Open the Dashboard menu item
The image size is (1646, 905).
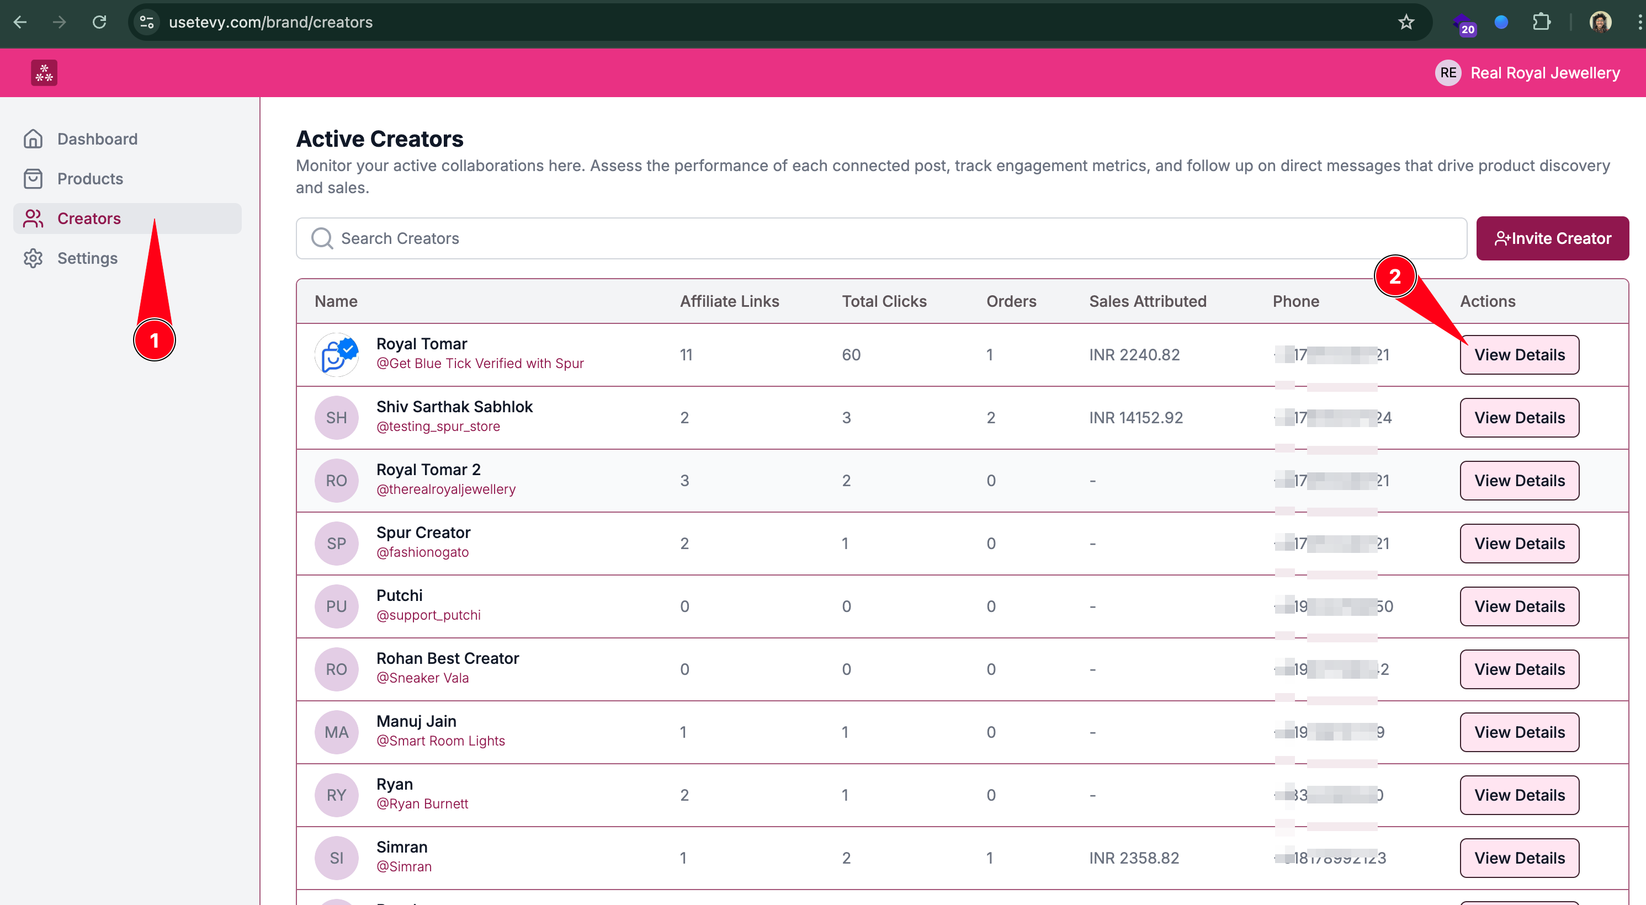coord(127,139)
